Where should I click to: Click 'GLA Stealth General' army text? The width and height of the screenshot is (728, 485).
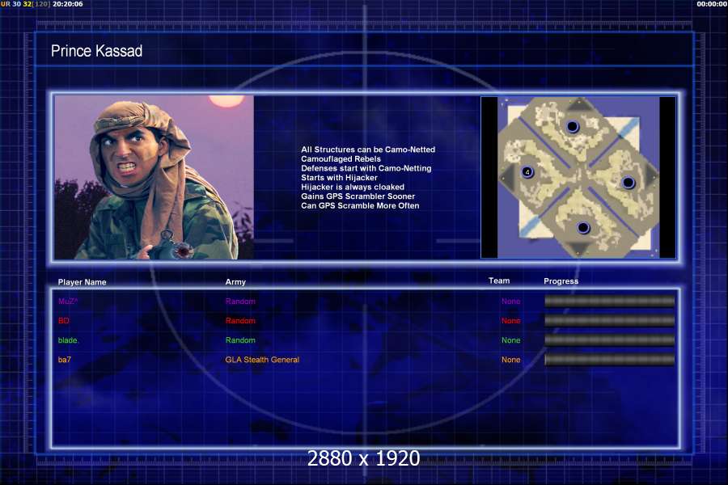262,360
